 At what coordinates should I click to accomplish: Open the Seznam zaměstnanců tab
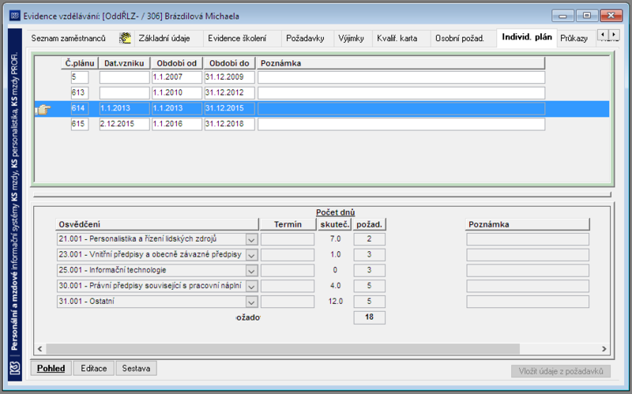point(69,38)
